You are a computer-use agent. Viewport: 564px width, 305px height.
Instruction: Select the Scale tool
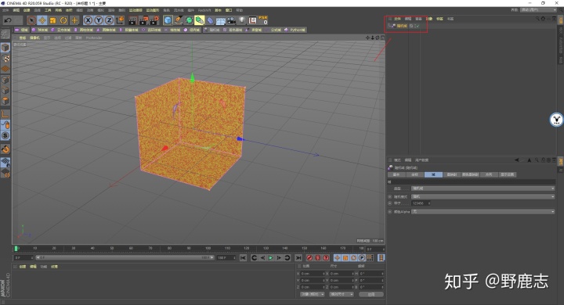click(53, 20)
